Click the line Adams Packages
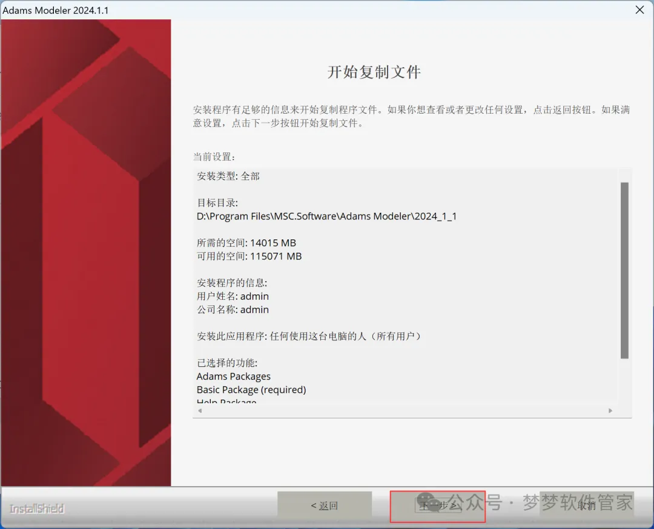 click(x=234, y=376)
